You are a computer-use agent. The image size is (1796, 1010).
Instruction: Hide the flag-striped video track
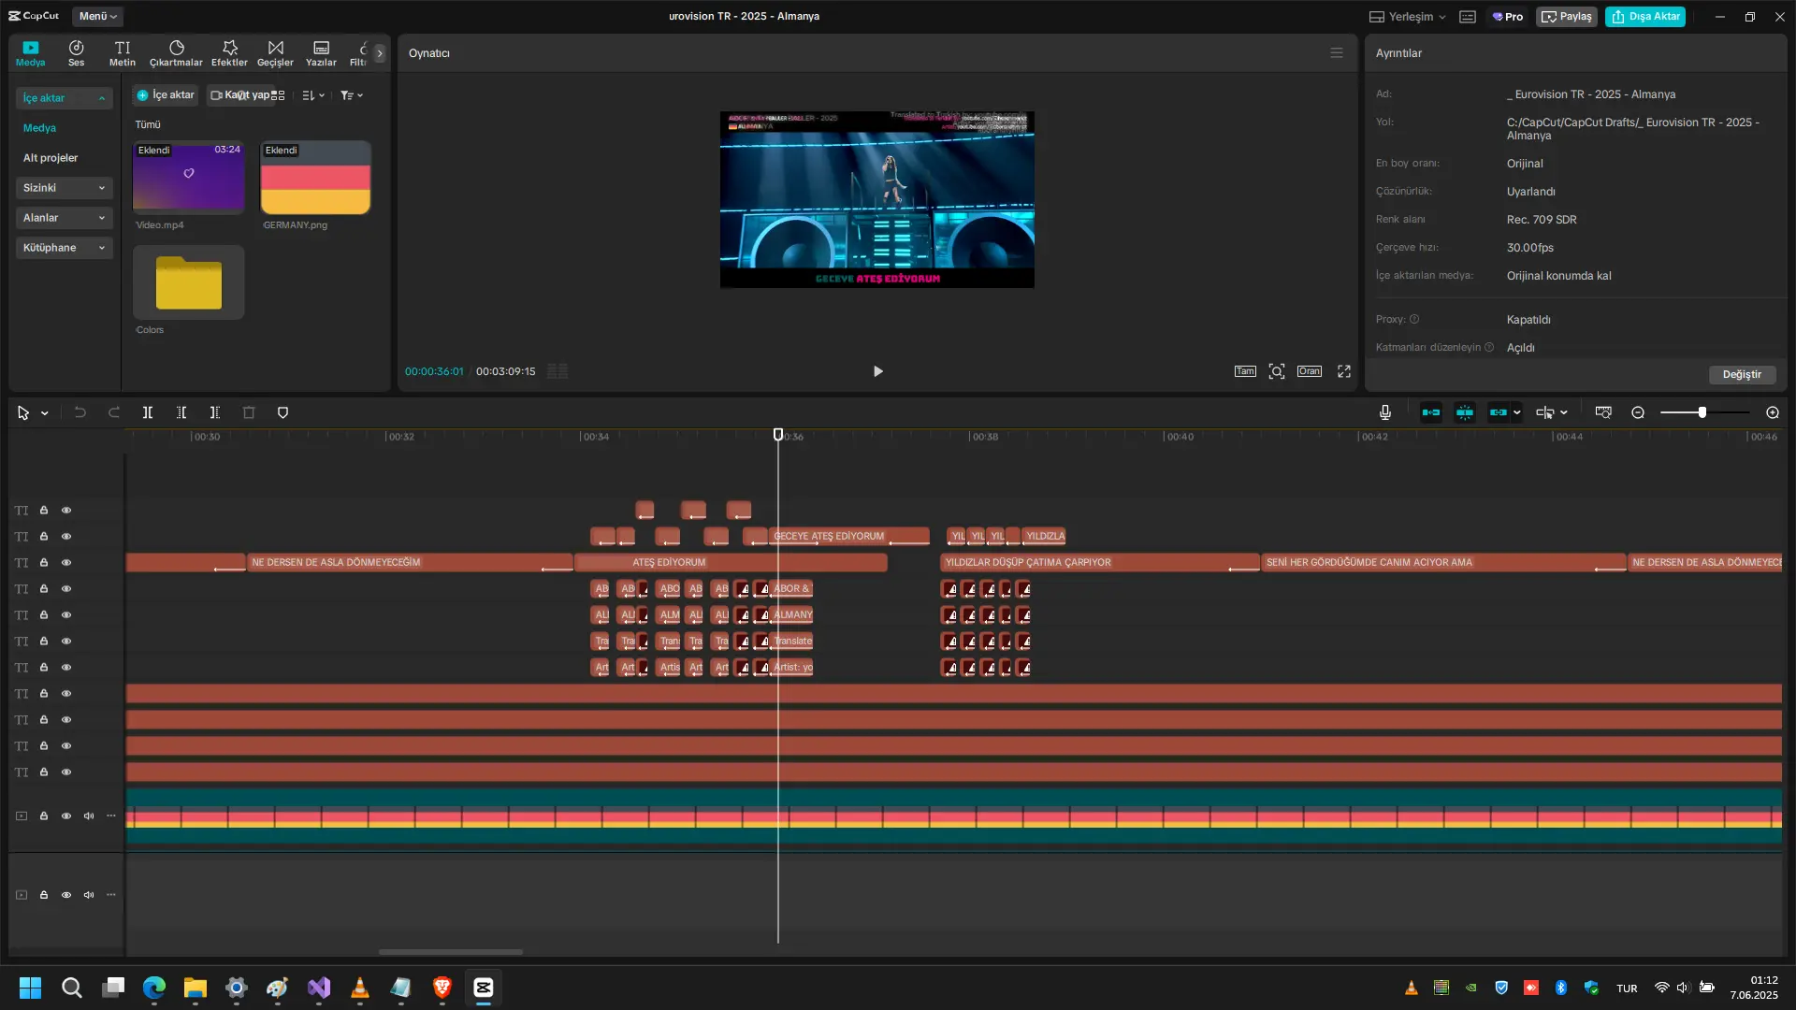66,815
